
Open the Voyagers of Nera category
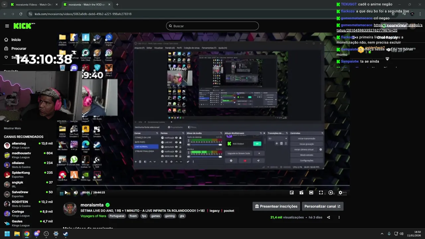pyautogui.click(x=93, y=216)
